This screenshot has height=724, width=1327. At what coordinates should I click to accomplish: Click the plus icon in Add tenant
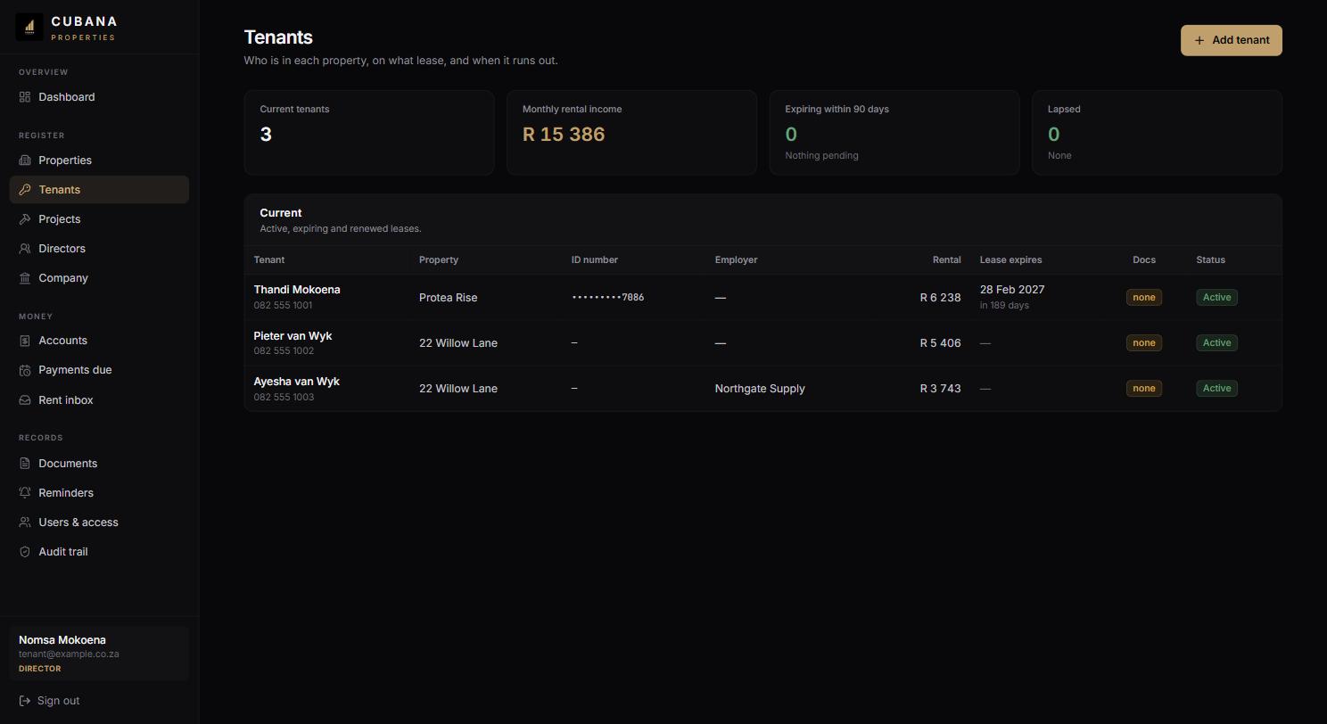click(1199, 40)
